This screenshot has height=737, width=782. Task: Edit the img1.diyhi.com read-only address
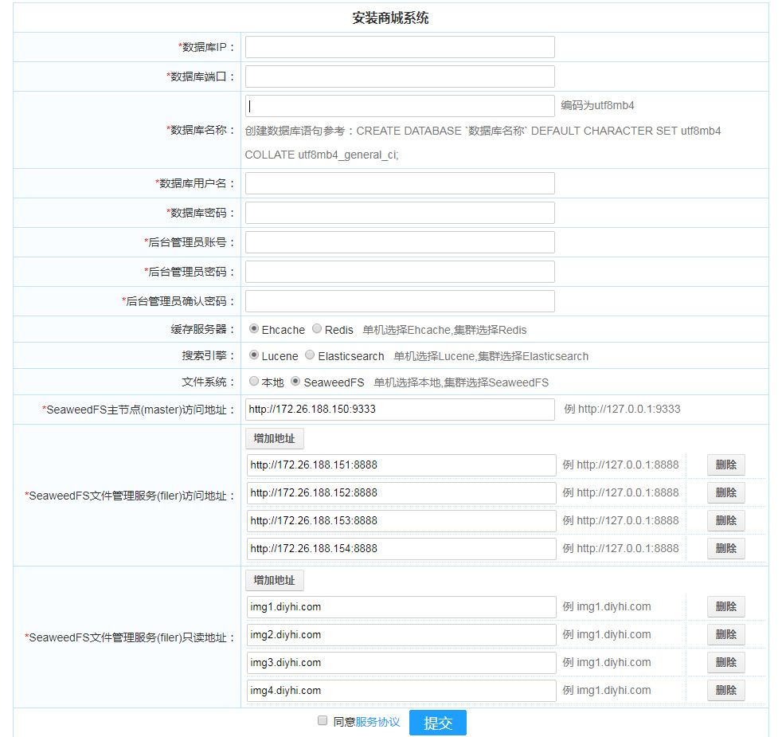point(401,607)
